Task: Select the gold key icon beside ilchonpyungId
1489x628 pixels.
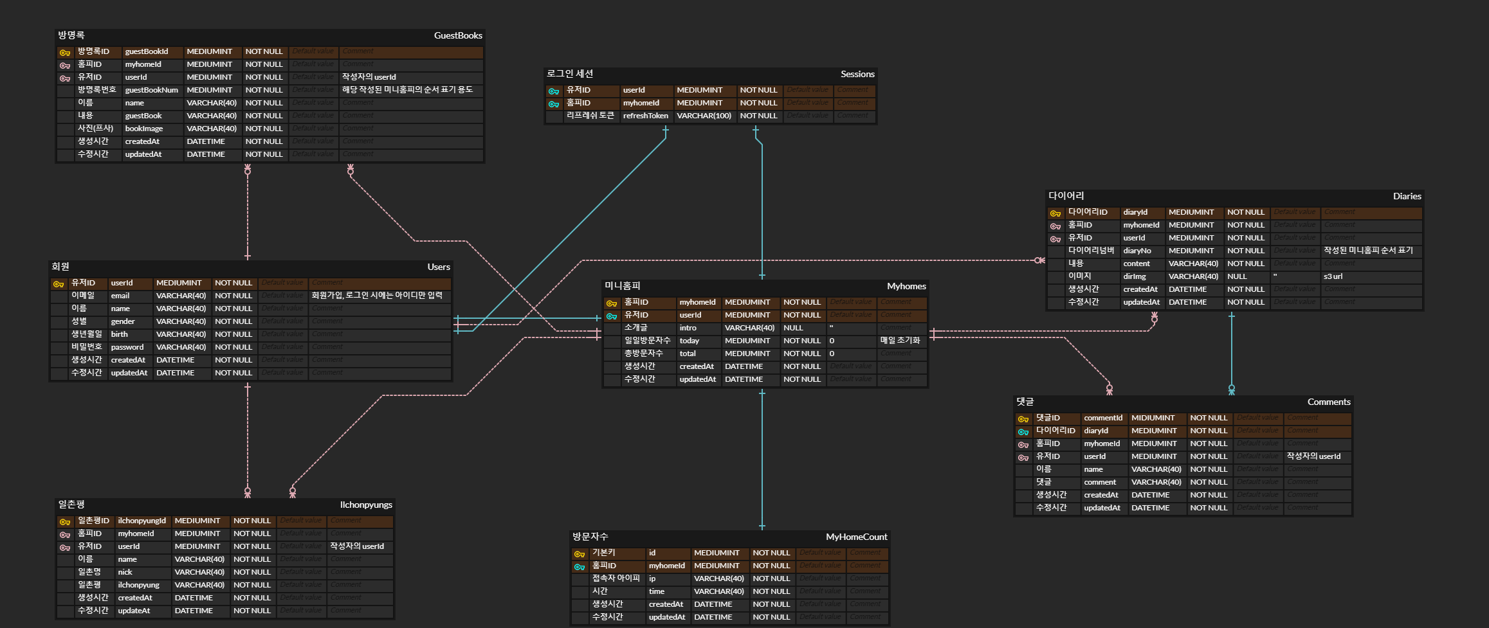Action: coord(65,521)
